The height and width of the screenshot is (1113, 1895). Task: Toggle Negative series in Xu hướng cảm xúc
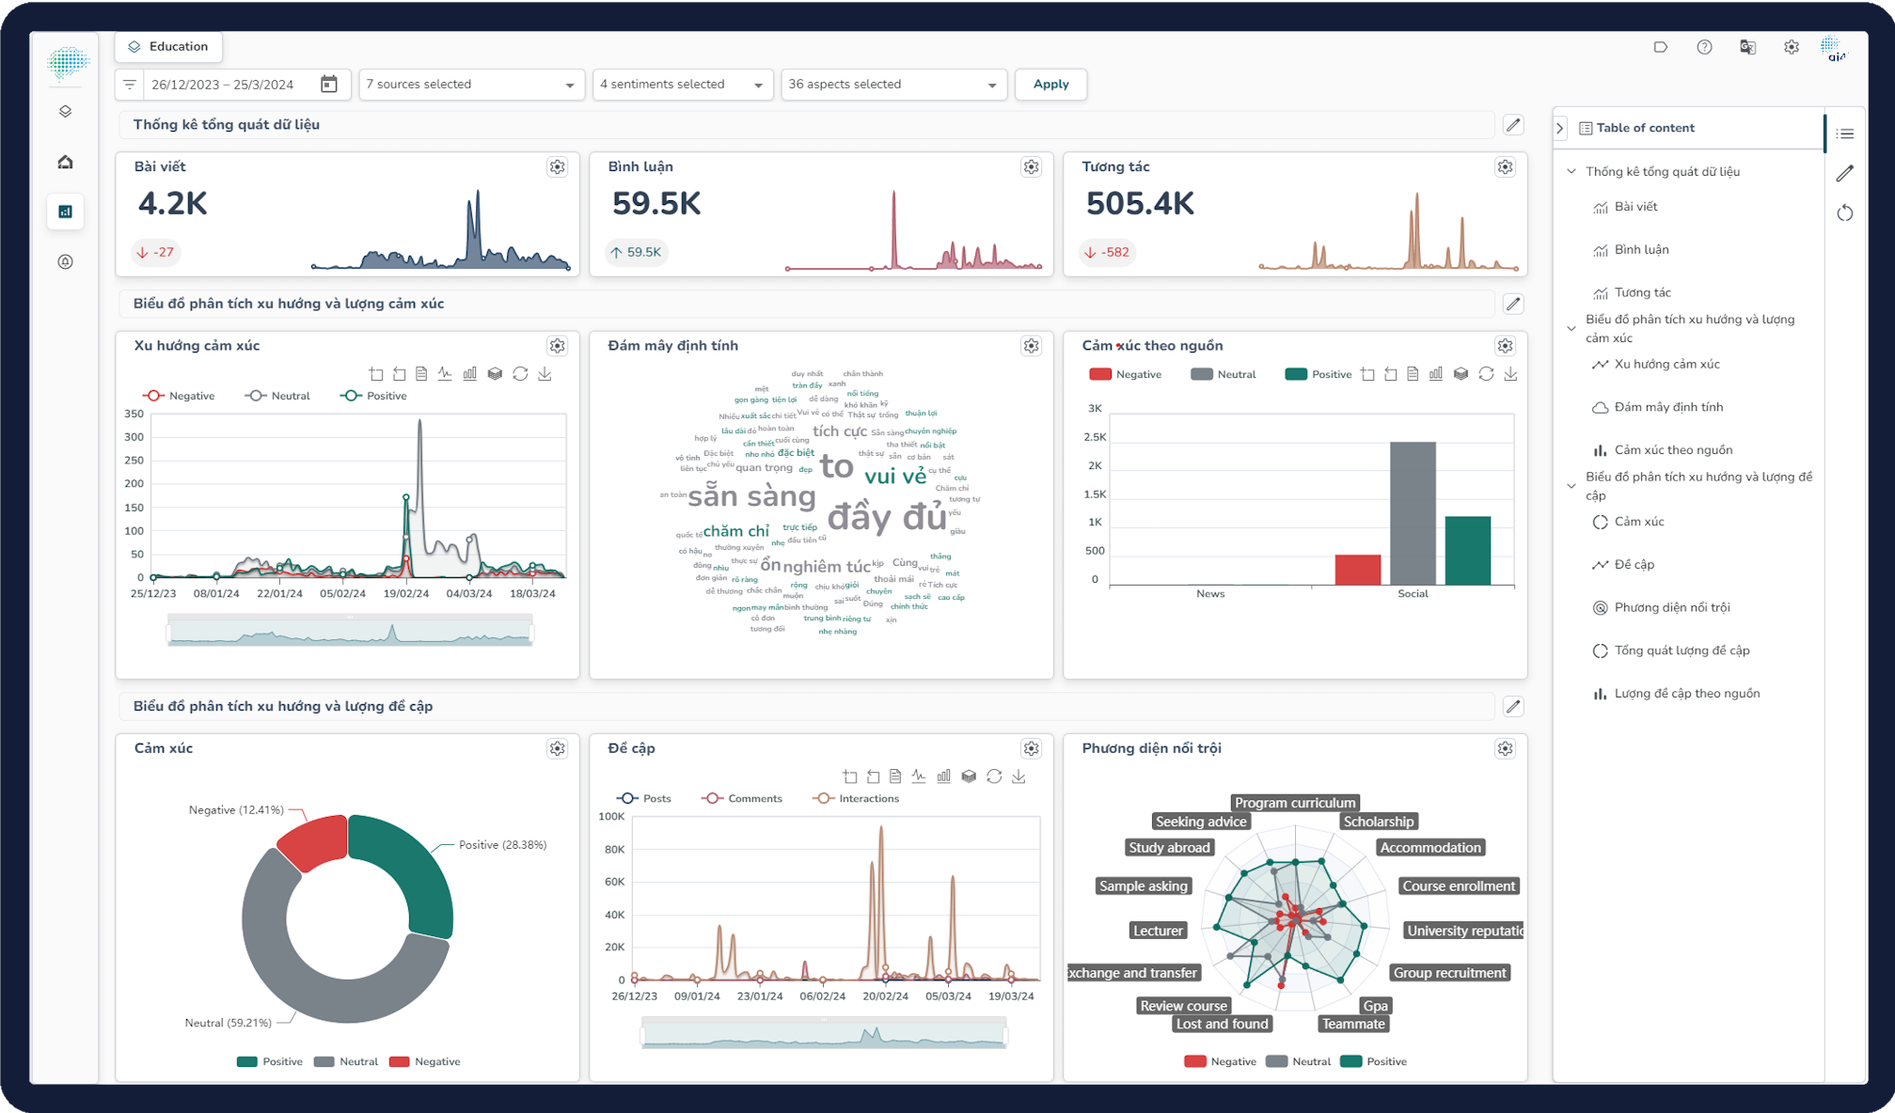tap(179, 396)
